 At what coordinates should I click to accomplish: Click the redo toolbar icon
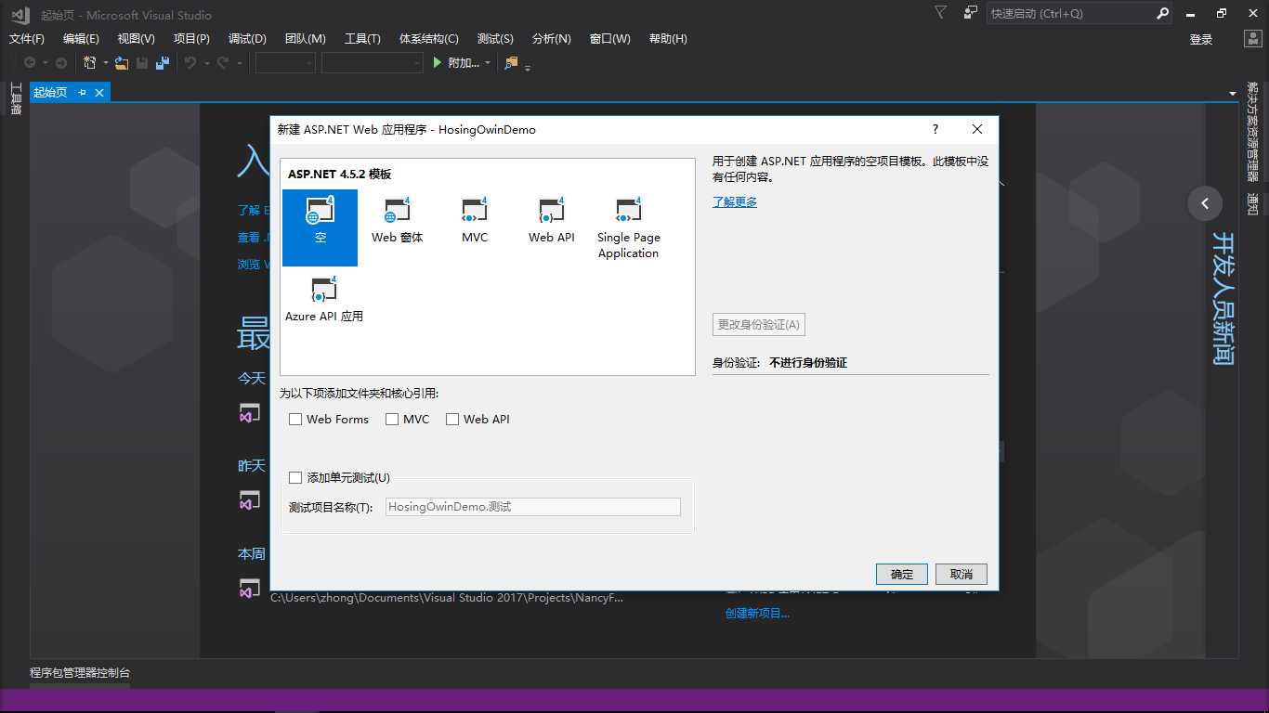click(x=223, y=63)
